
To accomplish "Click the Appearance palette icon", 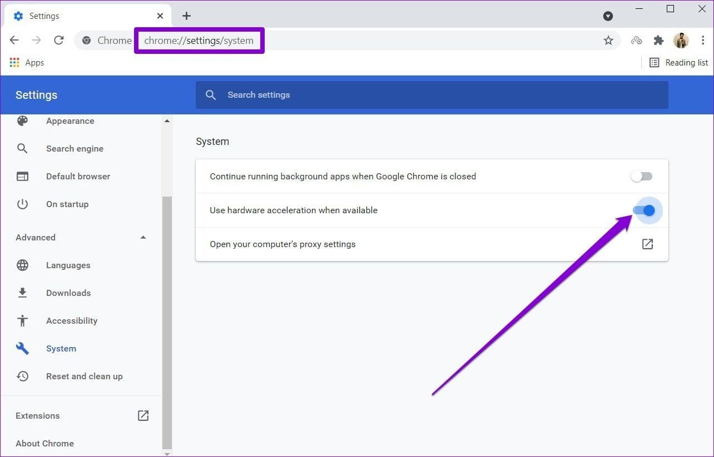I will 22,121.
